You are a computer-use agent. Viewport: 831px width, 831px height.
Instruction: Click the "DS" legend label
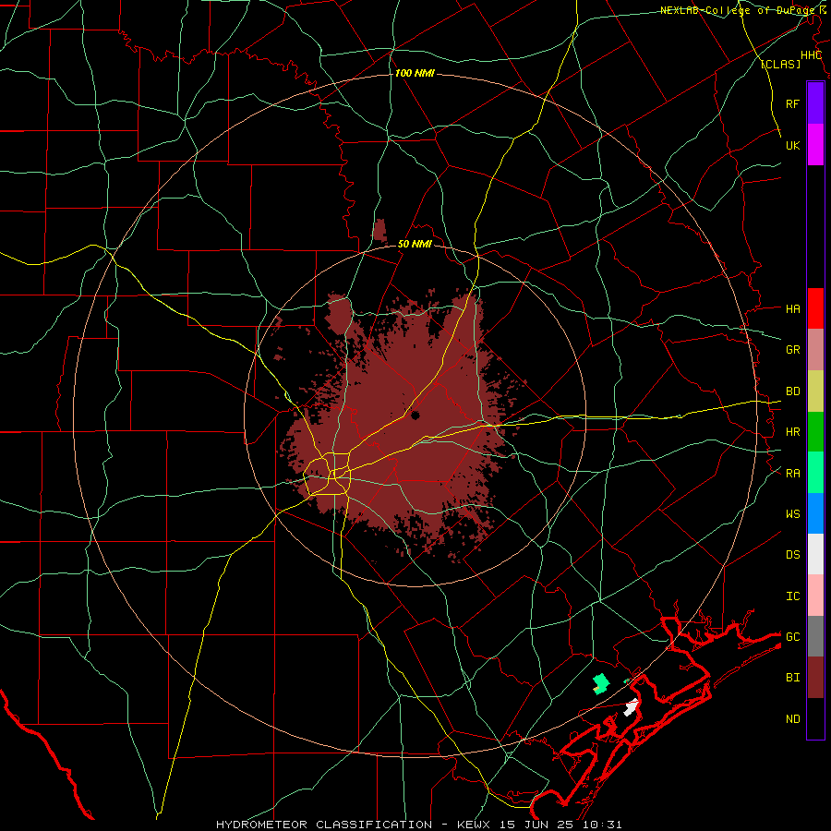(792, 555)
